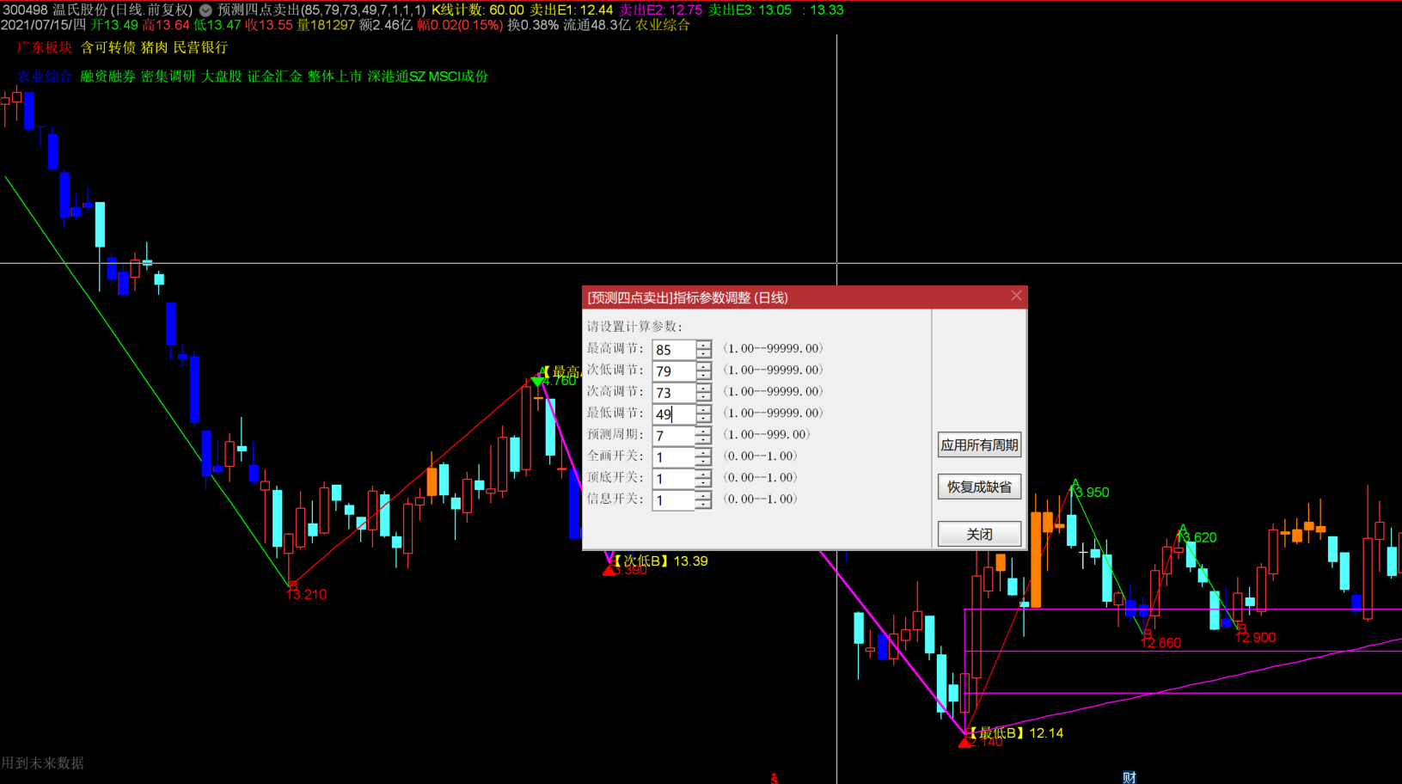Image resolution: width=1402 pixels, height=784 pixels.
Task: Open indicator dropdown icon beside 温氏股份 title
Action: [205, 10]
